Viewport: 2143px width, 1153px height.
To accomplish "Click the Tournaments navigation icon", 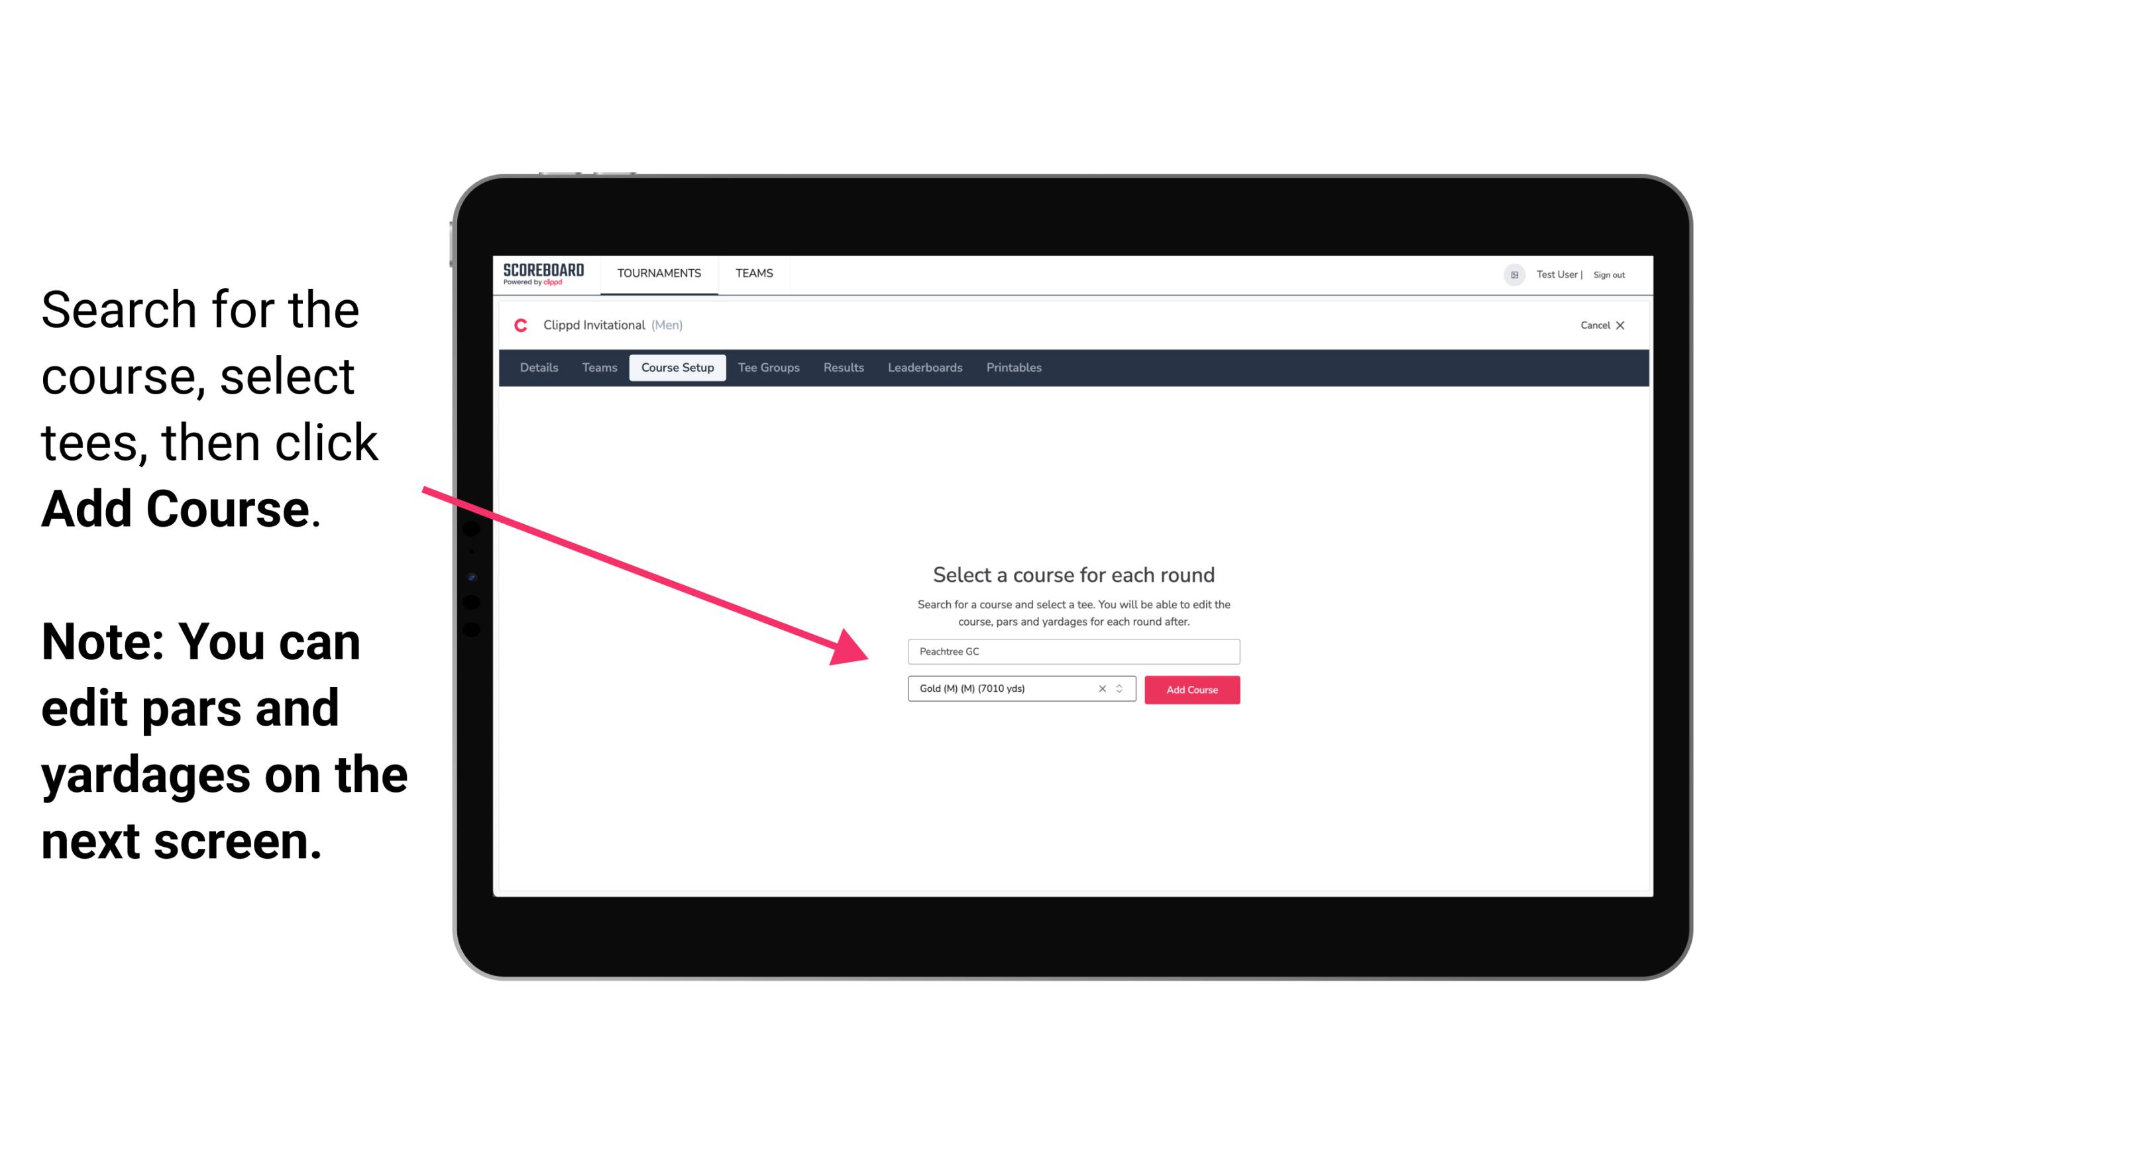I will point(659,272).
